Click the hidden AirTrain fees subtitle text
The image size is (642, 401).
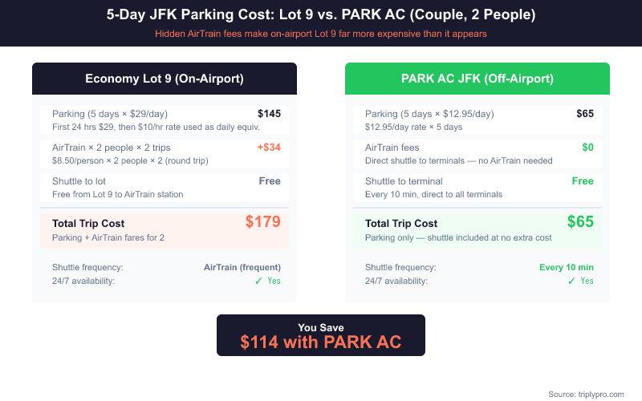pyautogui.click(x=321, y=34)
